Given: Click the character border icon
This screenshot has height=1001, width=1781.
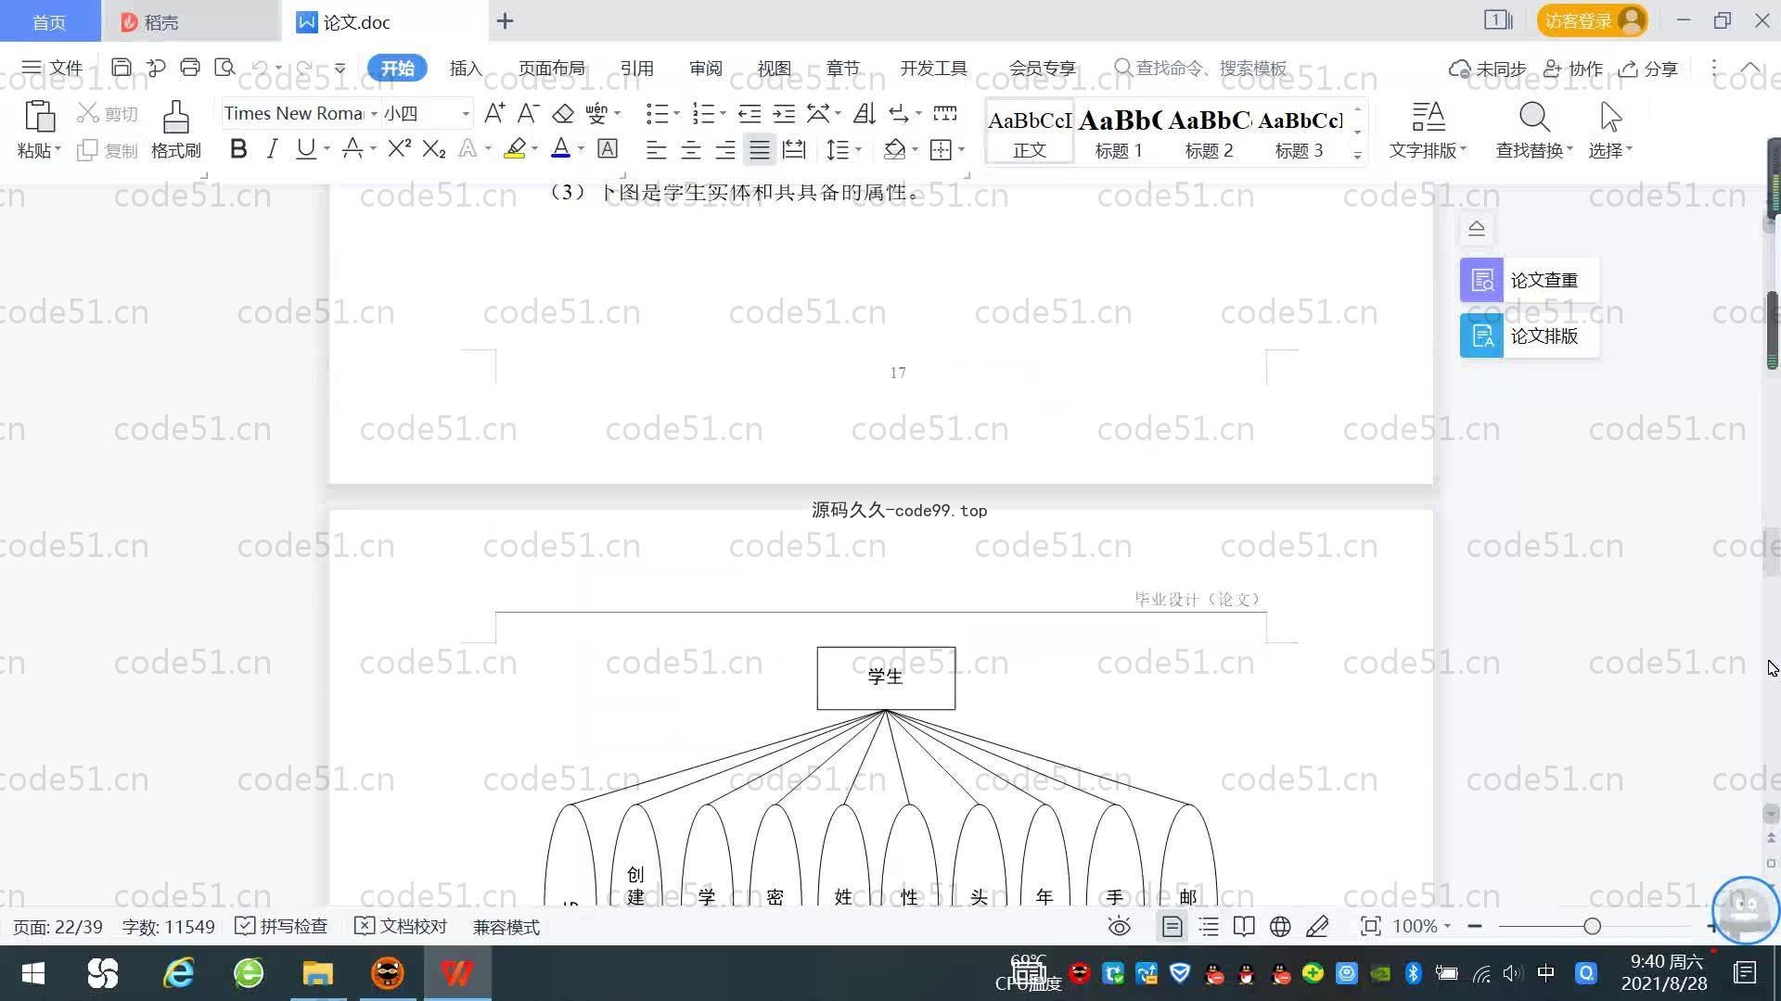Looking at the screenshot, I should 608,148.
